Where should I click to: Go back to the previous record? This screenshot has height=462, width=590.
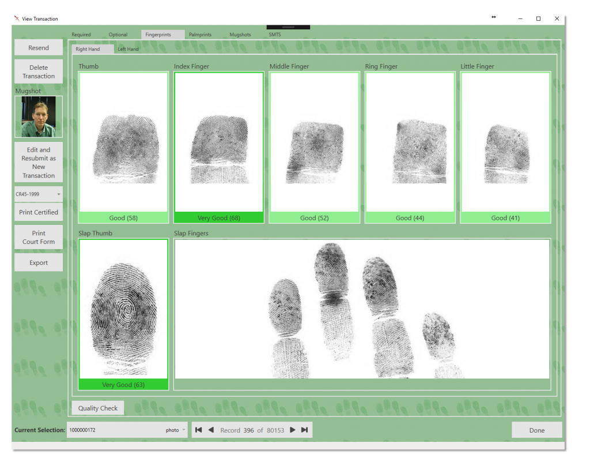coord(211,430)
